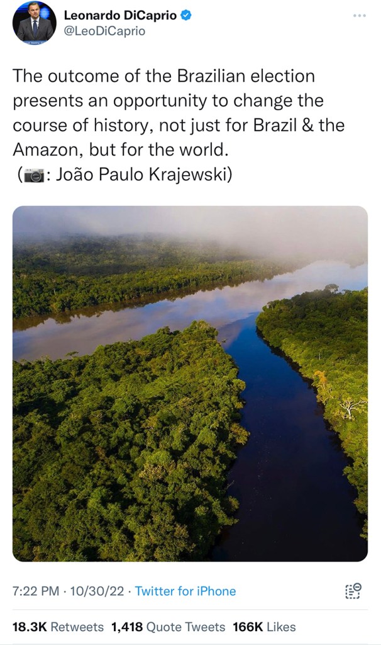Open the @LeoDiCaprio handle link
381x645 pixels.
pyautogui.click(x=104, y=31)
